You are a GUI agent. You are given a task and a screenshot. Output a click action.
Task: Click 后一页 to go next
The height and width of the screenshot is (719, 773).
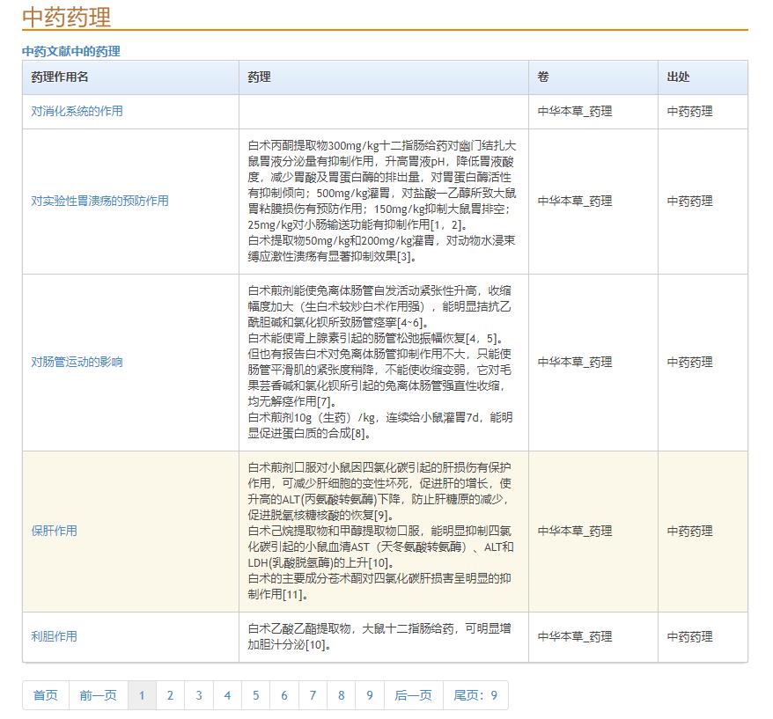click(414, 695)
